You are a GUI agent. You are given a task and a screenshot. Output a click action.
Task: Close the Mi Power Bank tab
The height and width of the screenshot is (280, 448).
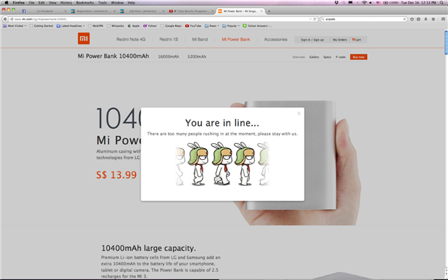point(261,11)
